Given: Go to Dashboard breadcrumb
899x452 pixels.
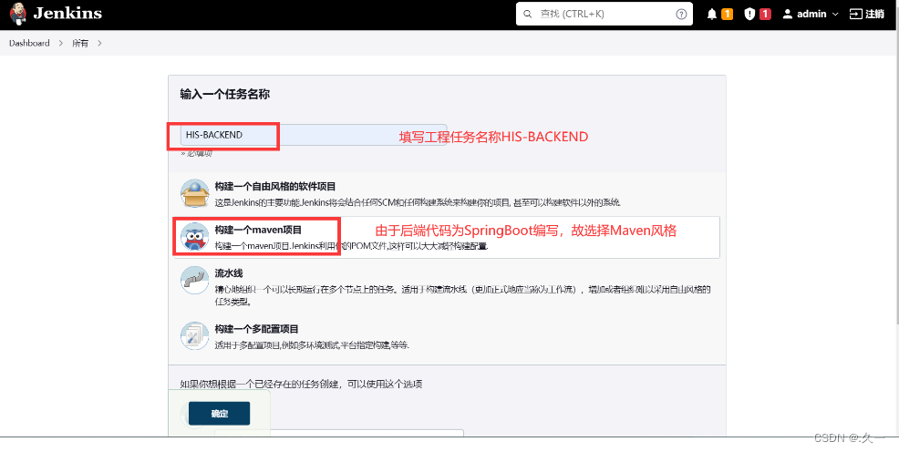Looking at the screenshot, I should [29, 43].
